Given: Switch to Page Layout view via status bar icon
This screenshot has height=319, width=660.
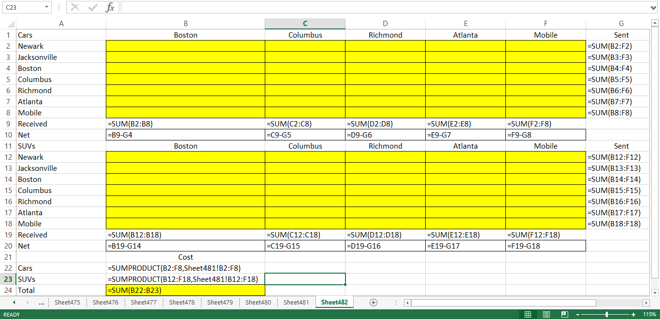Looking at the screenshot, I should coord(546,314).
